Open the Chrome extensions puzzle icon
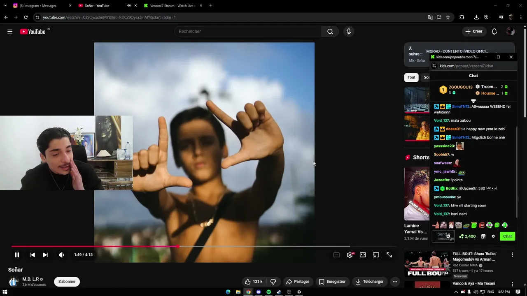This screenshot has height=296, width=527. [462, 17]
